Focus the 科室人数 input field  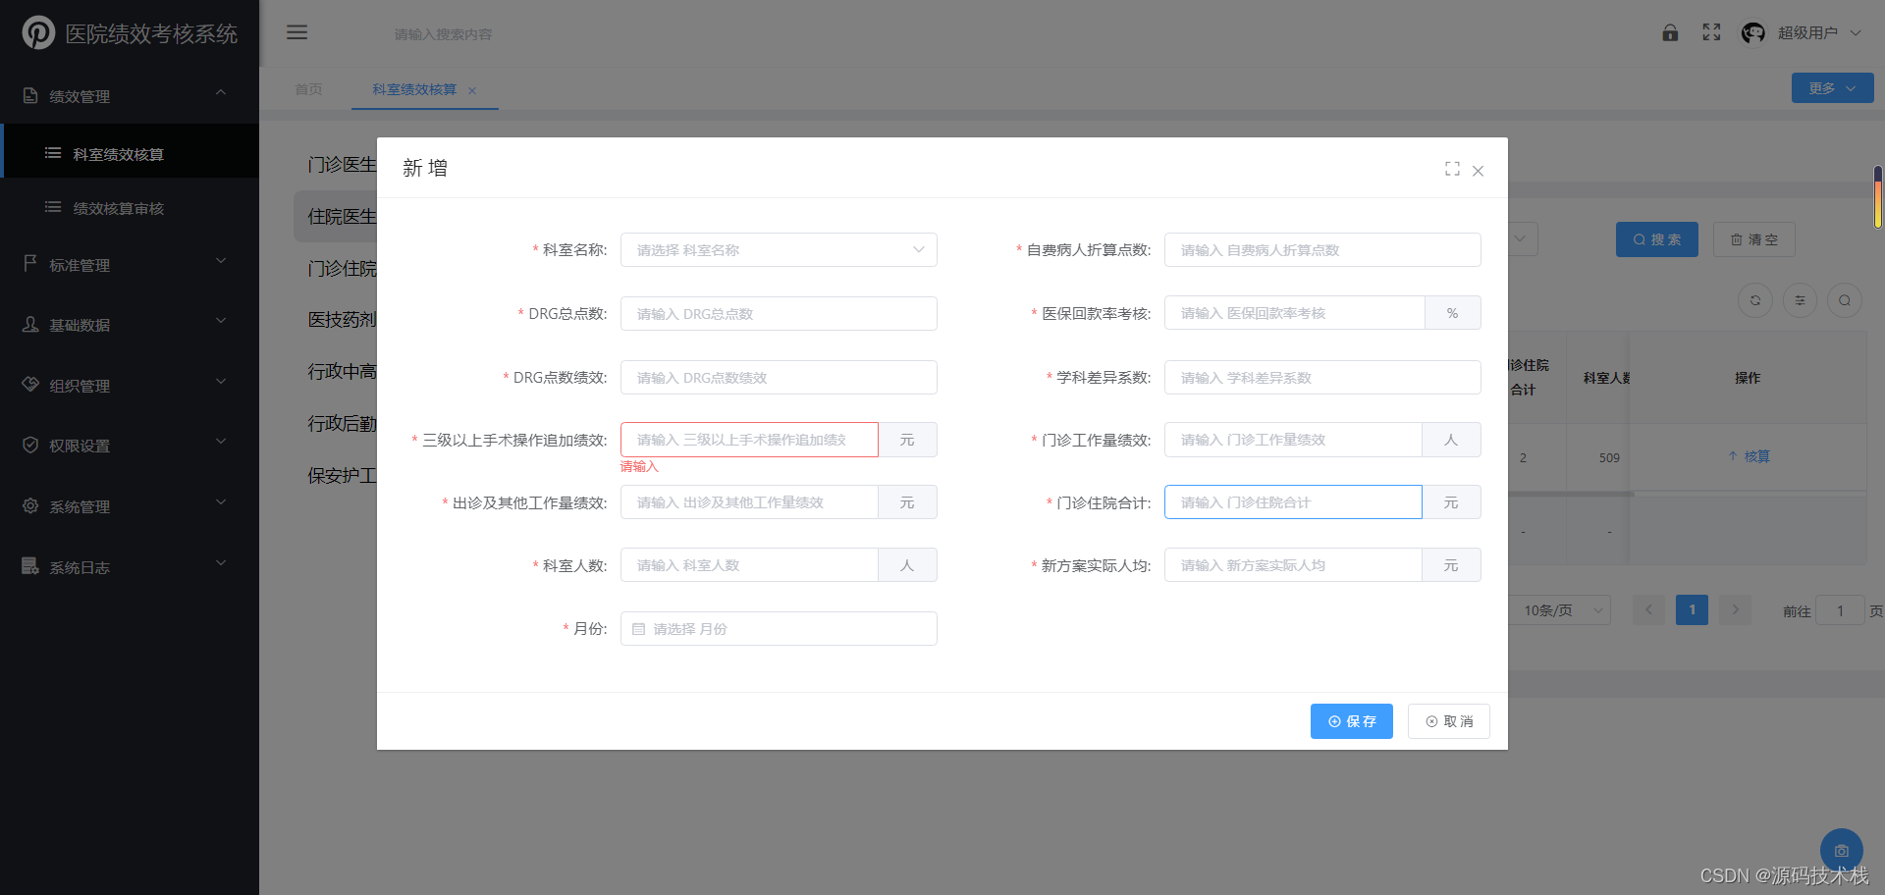click(x=749, y=565)
